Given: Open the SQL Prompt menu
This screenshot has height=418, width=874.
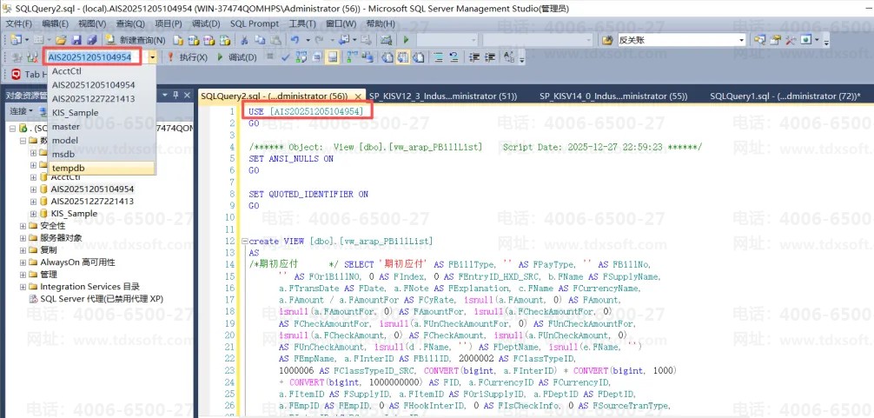Looking at the screenshot, I should tap(255, 23).
